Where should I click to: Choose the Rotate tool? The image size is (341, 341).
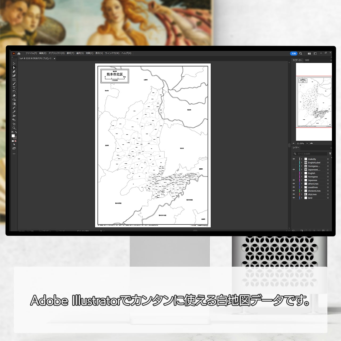(14, 92)
